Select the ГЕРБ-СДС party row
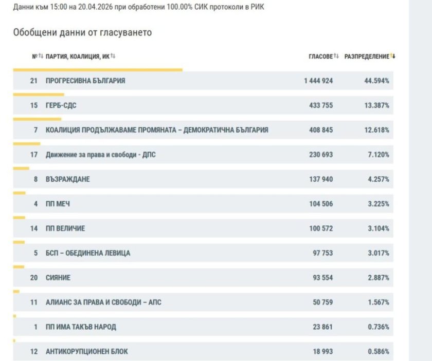432x361 pixels. click(x=61, y=106)
